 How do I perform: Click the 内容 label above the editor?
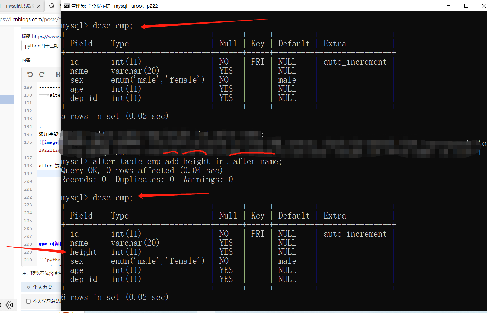coord(26,60)
